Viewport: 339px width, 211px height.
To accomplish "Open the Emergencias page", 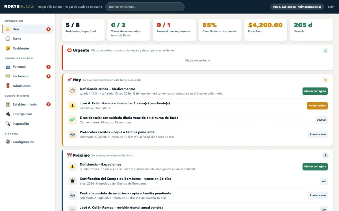I will [28, 114].
